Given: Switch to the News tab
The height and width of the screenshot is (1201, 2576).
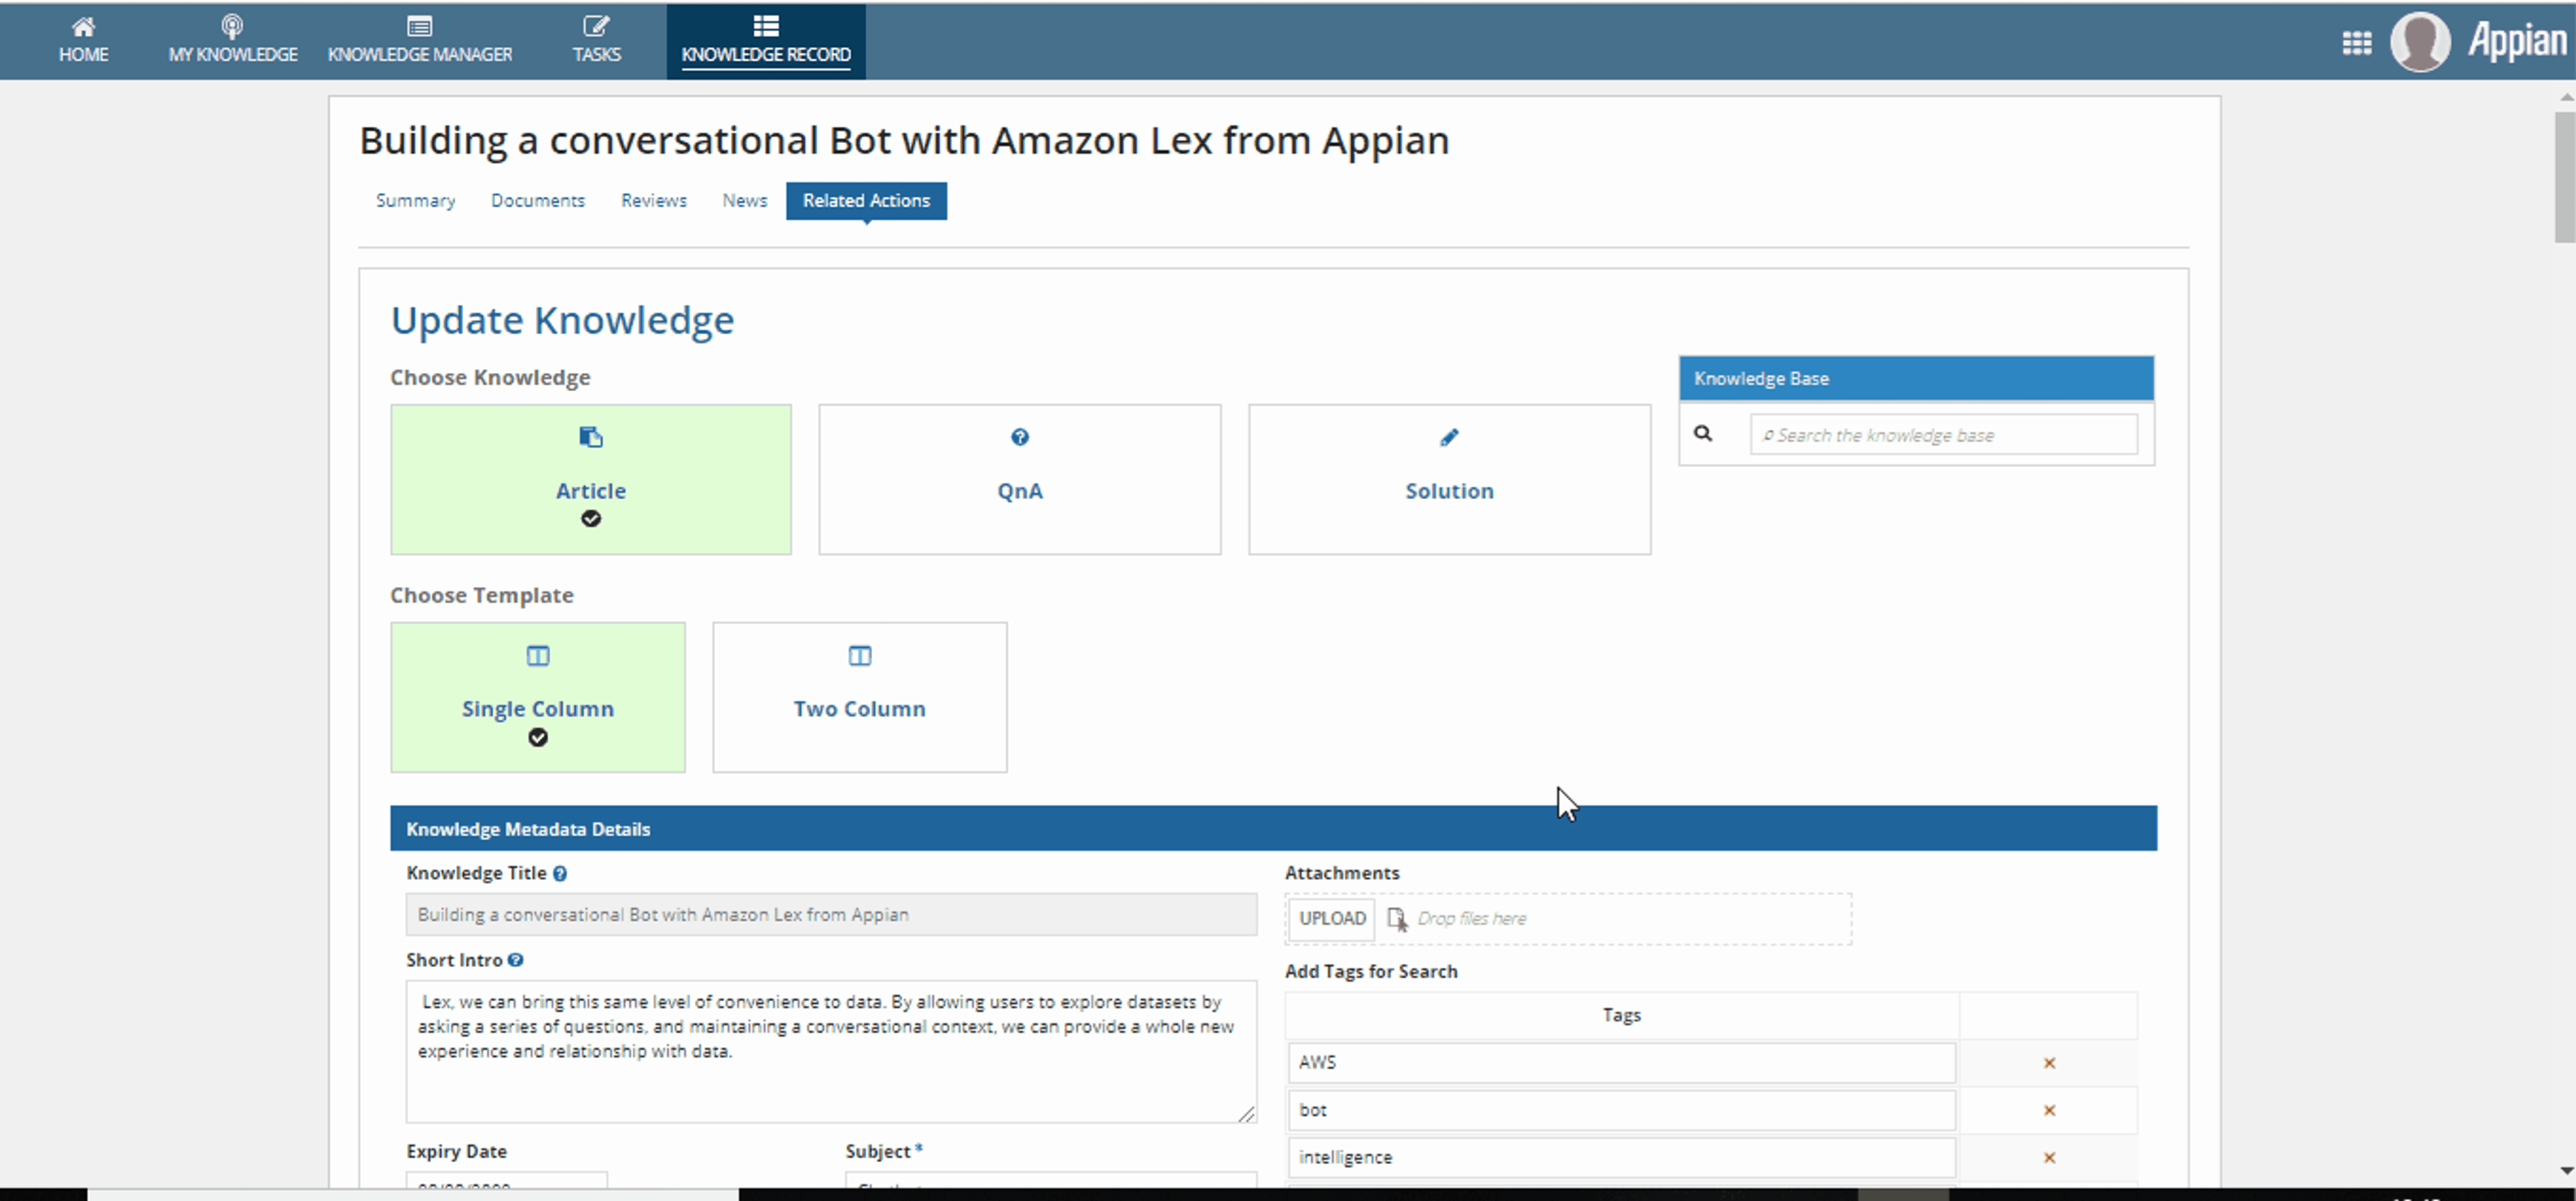Looking at the screenshot, I should pos(745,200).
